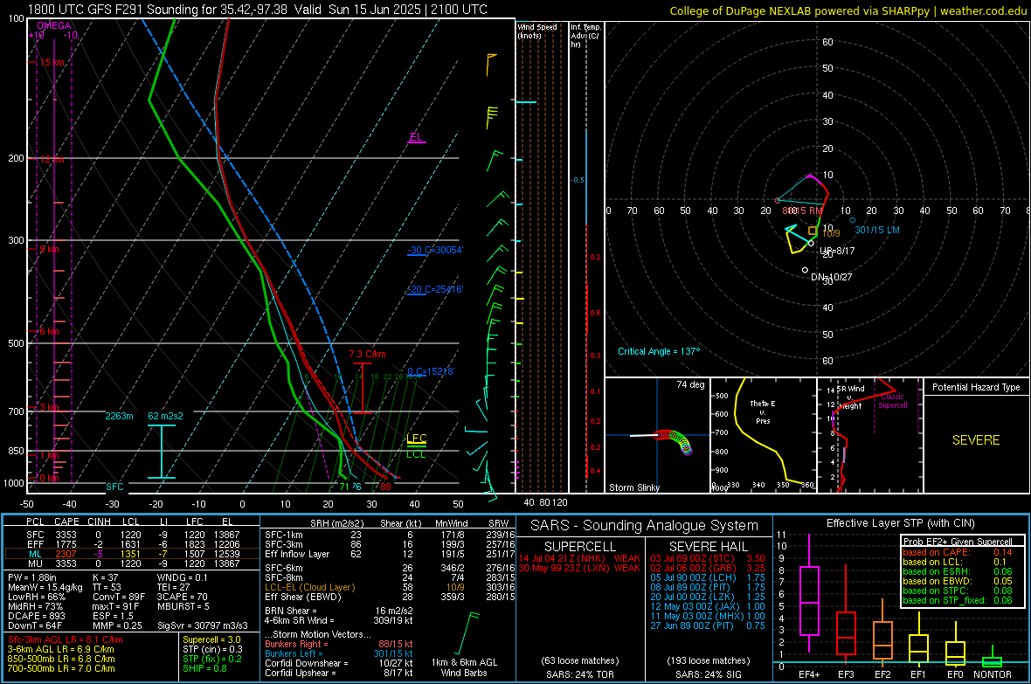Viewport: 1031px width, 684px height.
Task: Select the -20 C=25416' height label
Action: click(x=435, y=289)
